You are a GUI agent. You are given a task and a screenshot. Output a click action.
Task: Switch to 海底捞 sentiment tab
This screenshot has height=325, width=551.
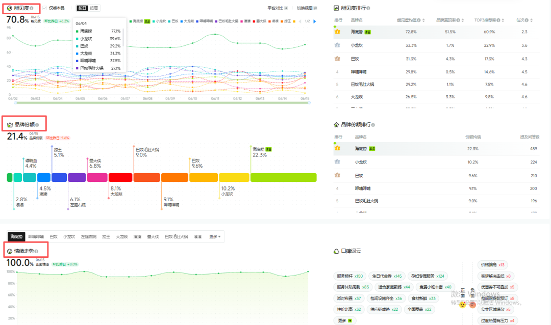pyautogui.click(x=16, y=237)
